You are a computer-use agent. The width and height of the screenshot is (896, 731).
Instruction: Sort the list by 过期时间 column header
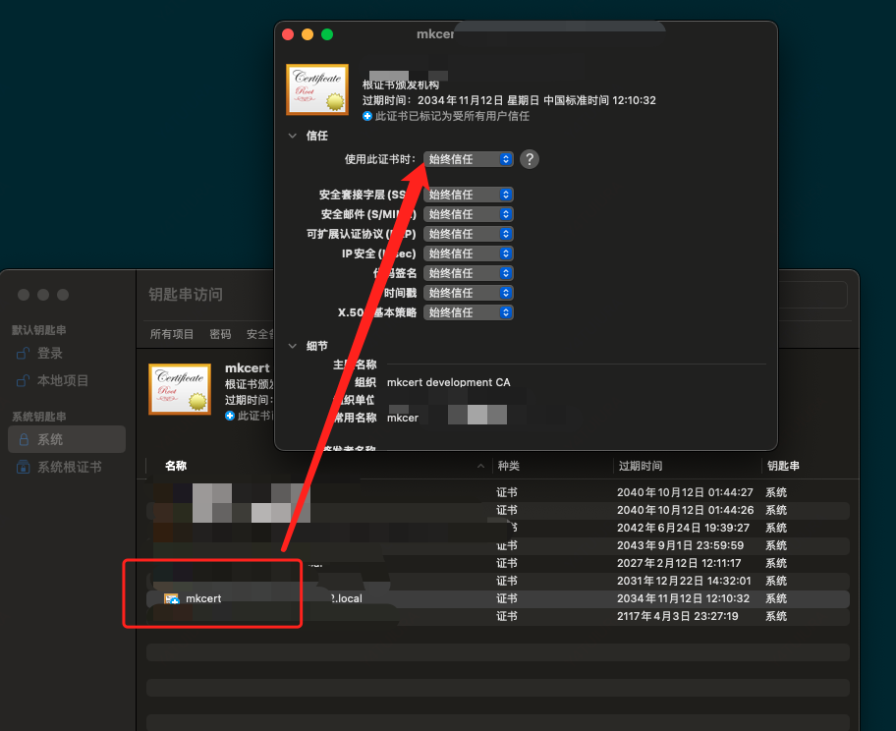(x=641, y=466)
